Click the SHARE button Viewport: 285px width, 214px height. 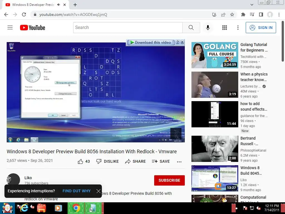click(136, 161)
